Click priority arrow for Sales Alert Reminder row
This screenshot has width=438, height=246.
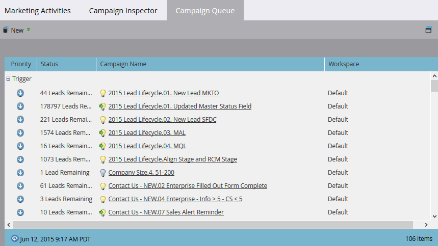click(x=20, y=212)
